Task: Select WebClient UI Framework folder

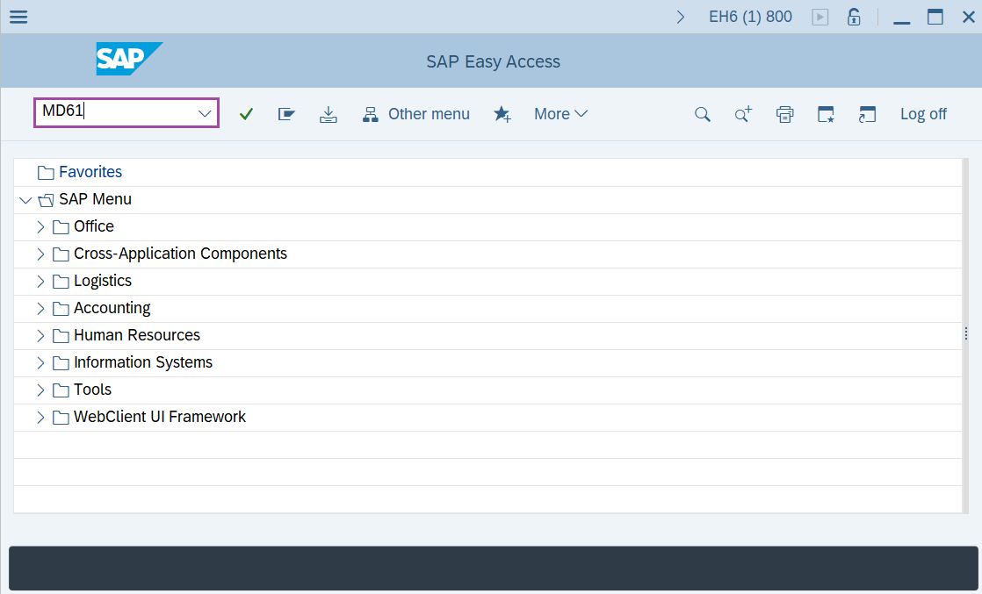Action: [159, 417]
